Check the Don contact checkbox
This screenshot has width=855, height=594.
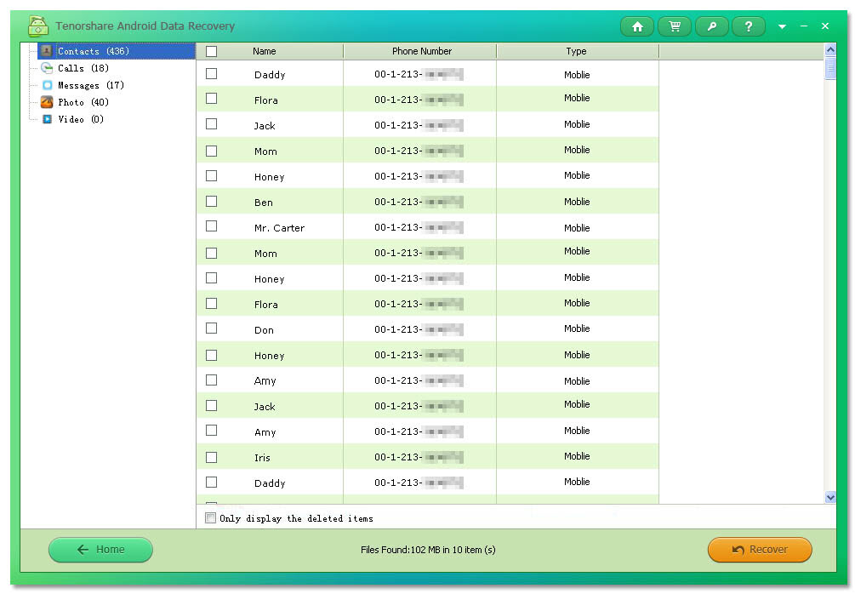tap(212, 328)
